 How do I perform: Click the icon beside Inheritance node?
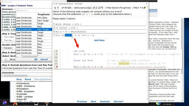pos(17,83)
